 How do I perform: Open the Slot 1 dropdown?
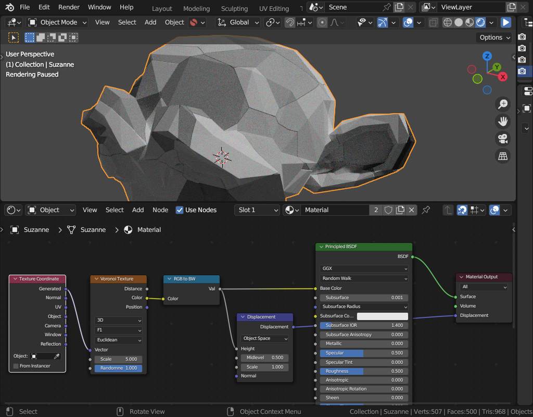[257, 210]
